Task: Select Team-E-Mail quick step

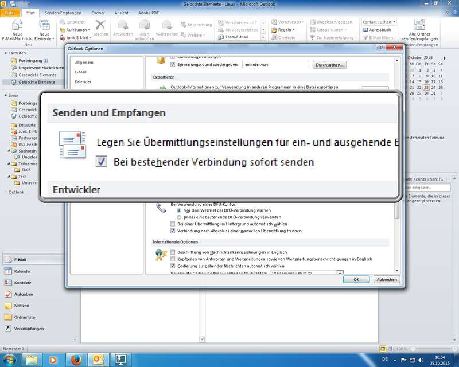Action: pos(234,37)
